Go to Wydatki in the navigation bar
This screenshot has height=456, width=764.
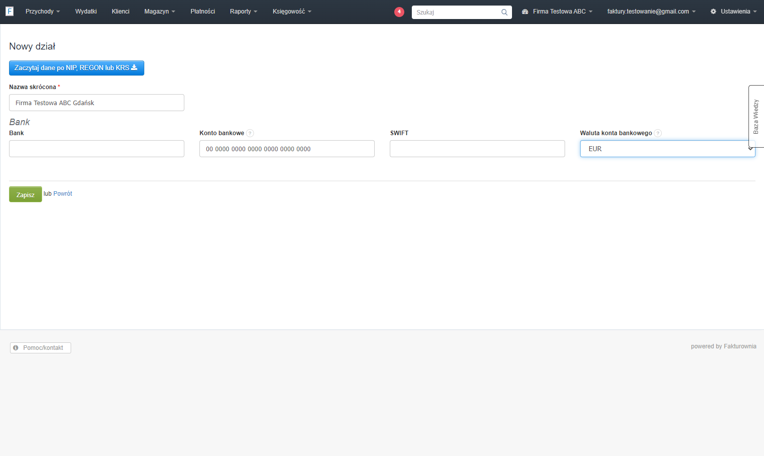(86, 12)
